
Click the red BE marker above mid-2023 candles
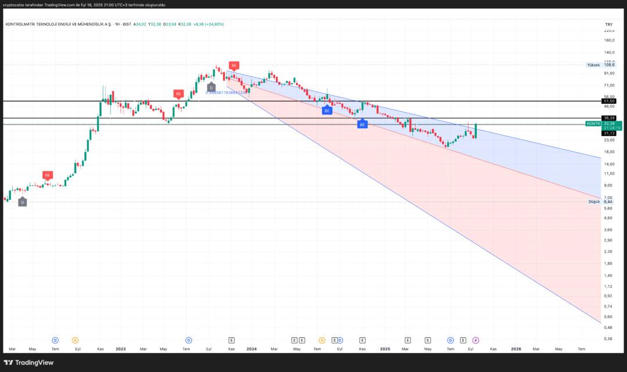pyautogui.click(x=178, y=94)
